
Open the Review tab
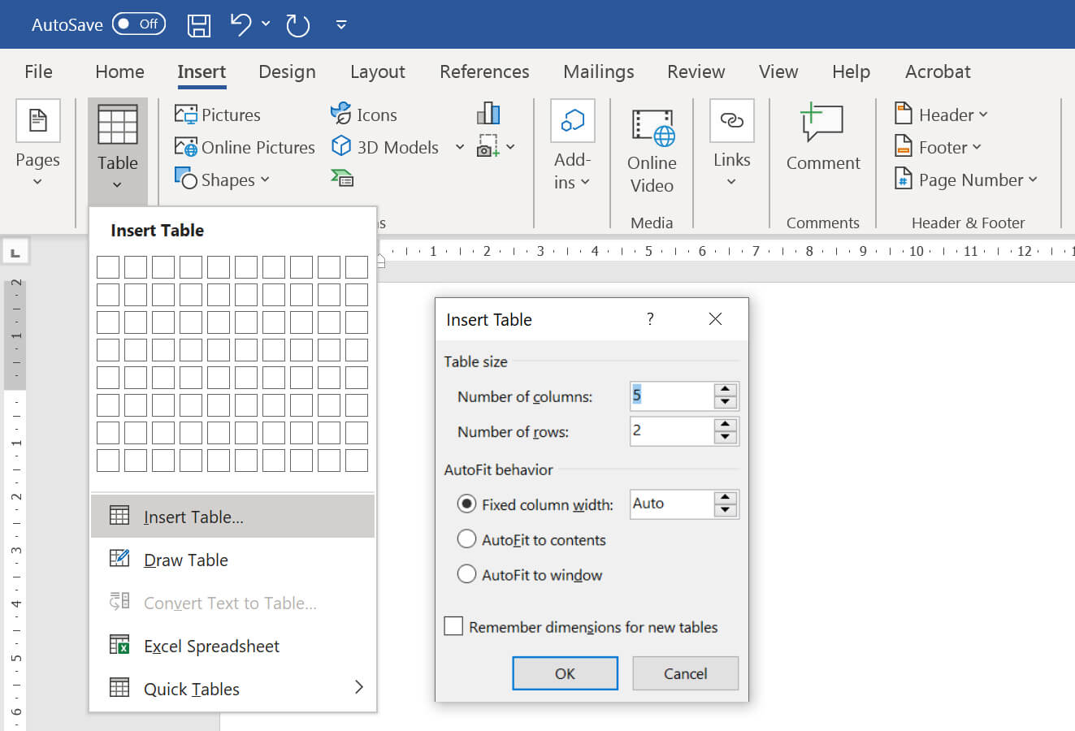pyautogui.click(x=696, y=71)
